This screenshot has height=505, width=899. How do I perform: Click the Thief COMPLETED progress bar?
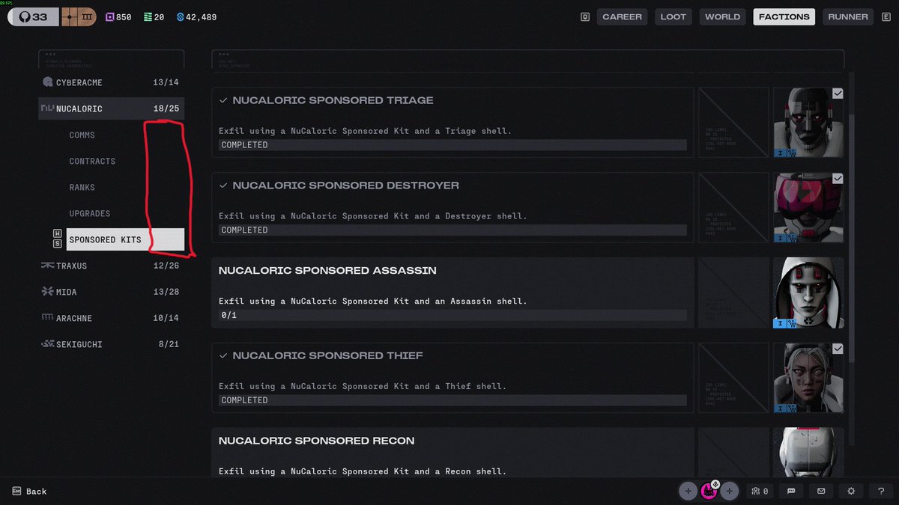click(x=452, y=401)
